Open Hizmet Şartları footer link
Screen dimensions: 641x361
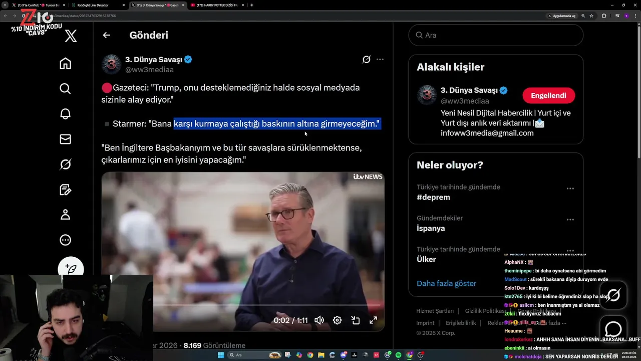coord(435,311)
